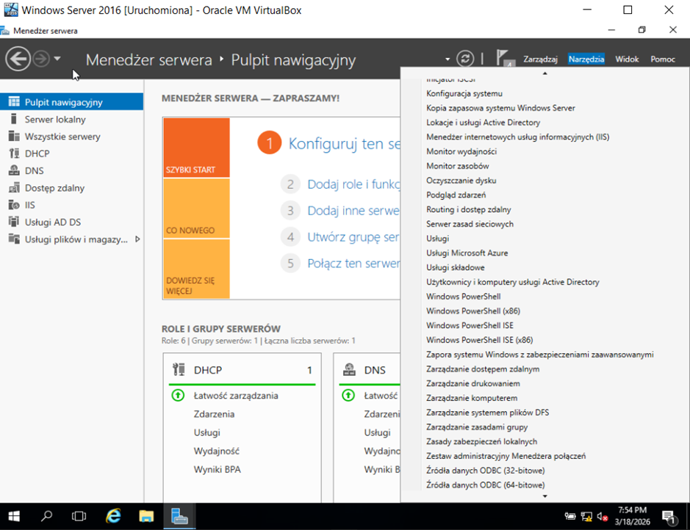Click the Dodaj role i funkcje link
690x530 pixels.
(x=353, y=184)
